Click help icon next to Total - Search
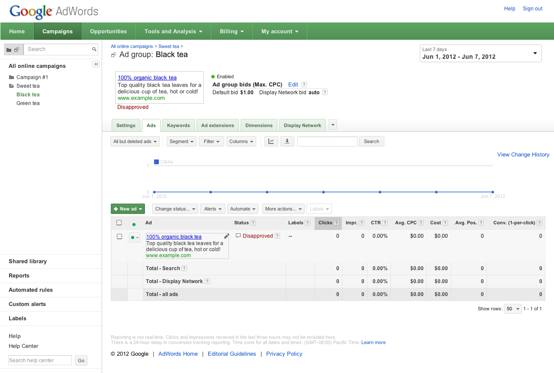 [x=184, y=268]
